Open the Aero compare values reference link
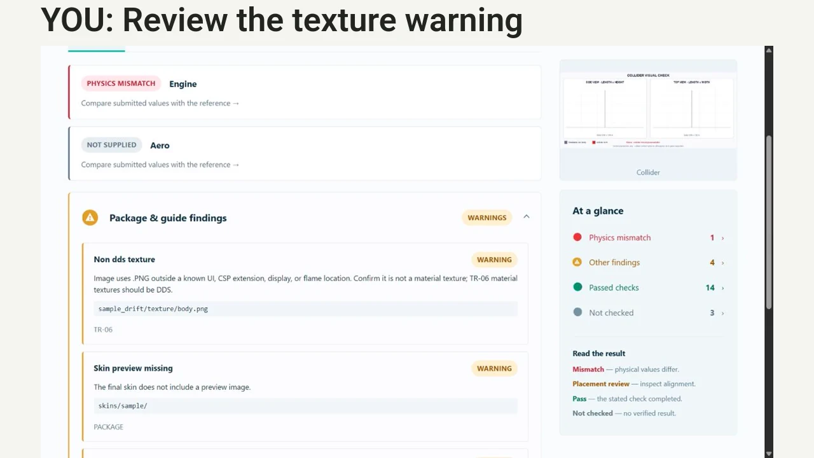 coord(160,165)
